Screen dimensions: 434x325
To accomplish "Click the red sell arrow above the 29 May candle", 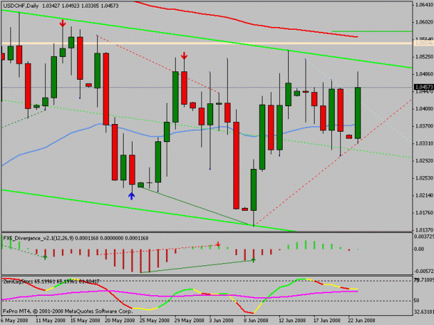I will [184, 55].
